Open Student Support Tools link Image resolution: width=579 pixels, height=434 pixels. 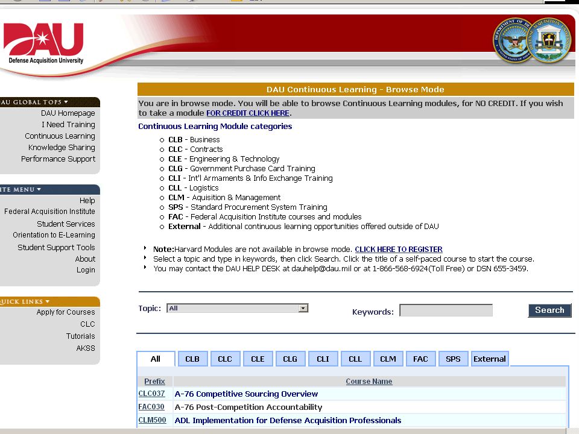(x=56, y=247)
